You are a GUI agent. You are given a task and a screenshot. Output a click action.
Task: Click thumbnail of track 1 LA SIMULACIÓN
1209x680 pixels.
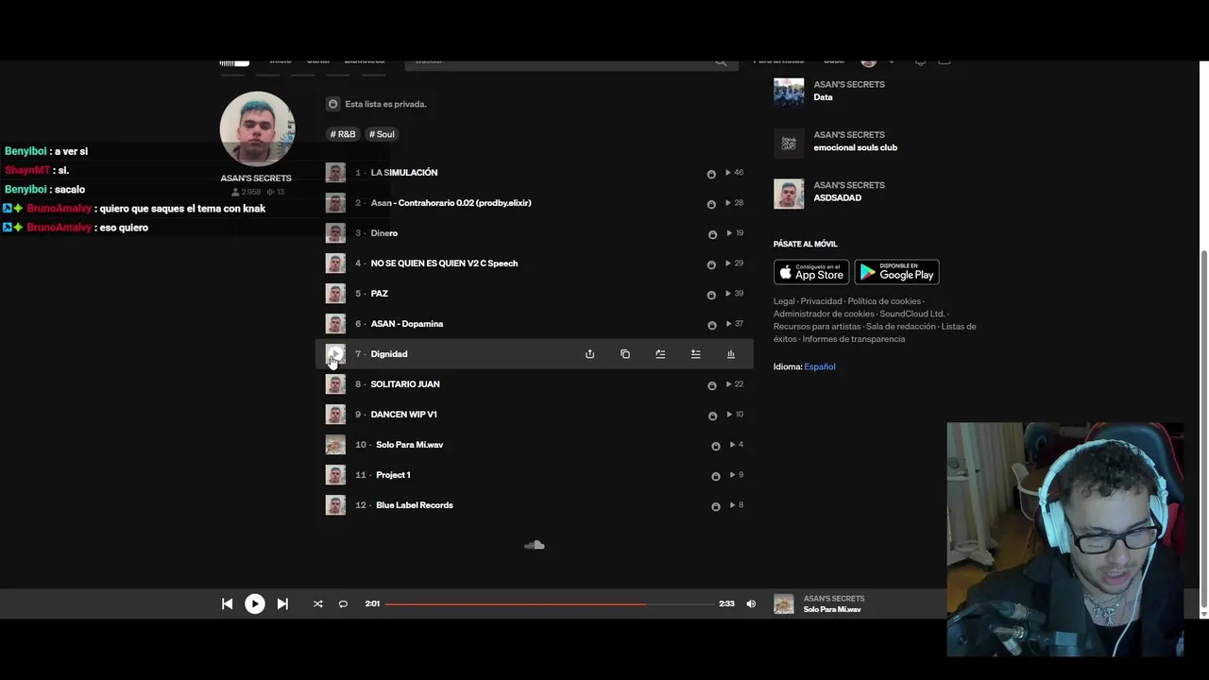pyautogui.click(x=335, y=173)
